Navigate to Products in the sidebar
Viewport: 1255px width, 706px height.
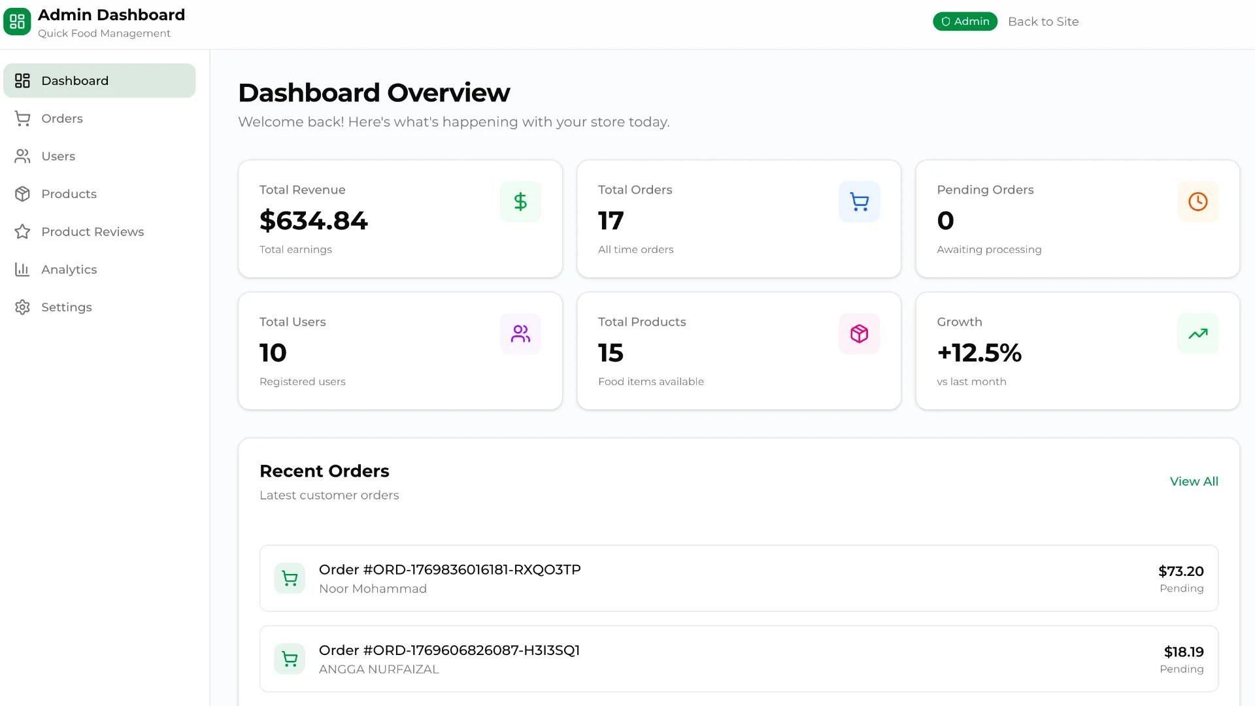click(99, 194)
